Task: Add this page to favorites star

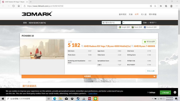Action: tap(155, 6)
